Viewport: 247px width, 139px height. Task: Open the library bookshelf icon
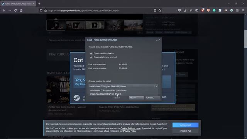pyautogui.click(x=191, y=10)
